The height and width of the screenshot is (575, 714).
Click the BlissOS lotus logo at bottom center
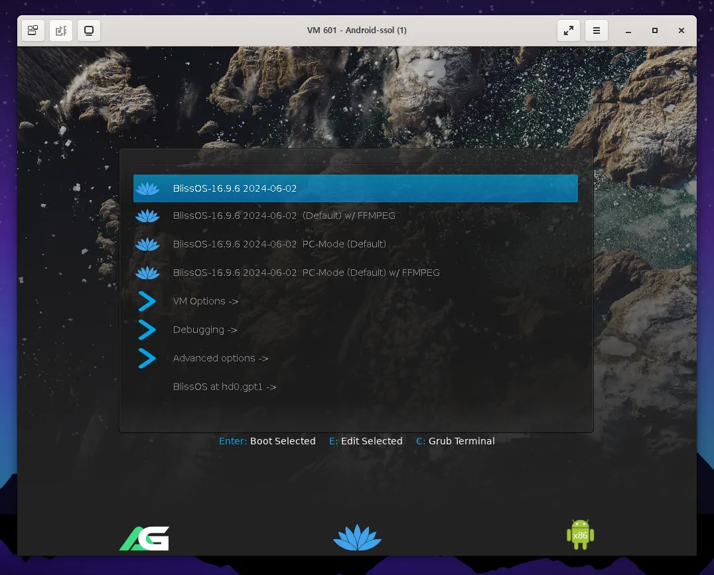click(357, 538)
